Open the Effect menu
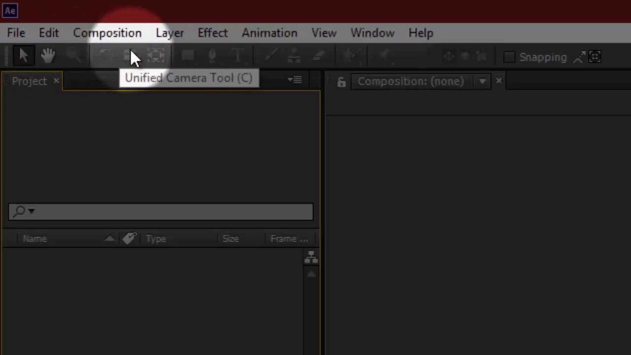Viewport: 631px width, 355px height. click(213, 33)
